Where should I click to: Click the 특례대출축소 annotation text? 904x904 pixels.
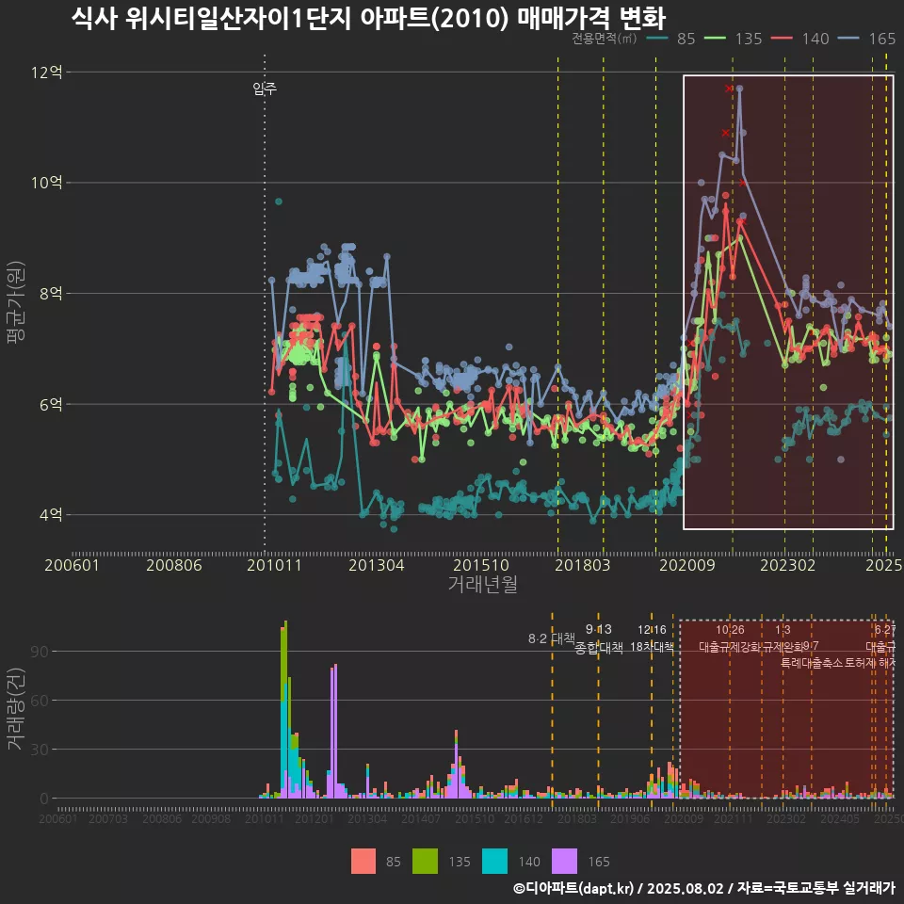pyautogui.click(x=812, y=663)
